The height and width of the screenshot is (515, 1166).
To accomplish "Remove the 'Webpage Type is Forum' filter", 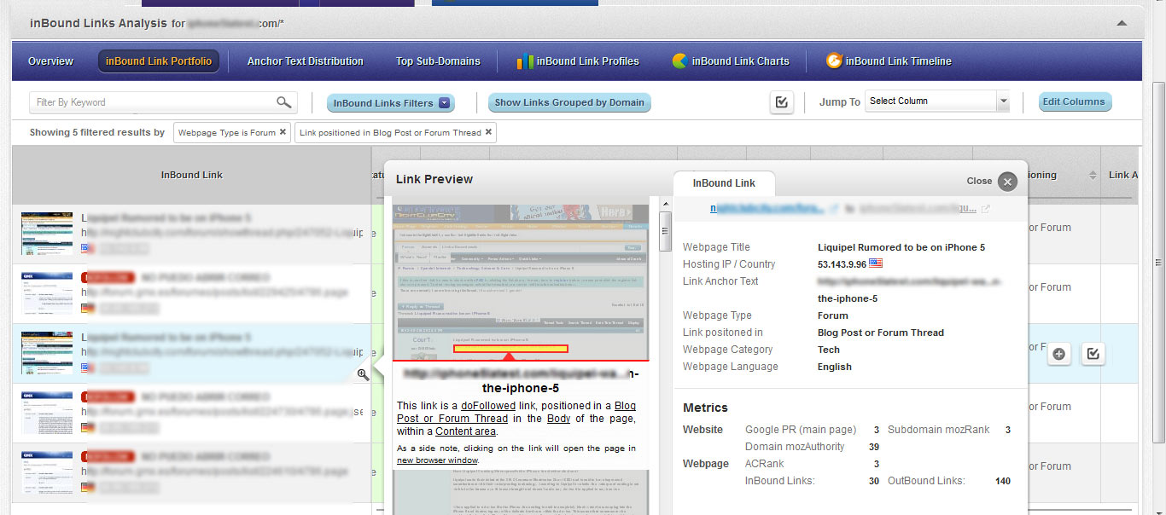I will click(283, 132).
